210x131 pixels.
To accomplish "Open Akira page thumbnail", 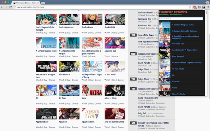I will (x=92, y=90).
